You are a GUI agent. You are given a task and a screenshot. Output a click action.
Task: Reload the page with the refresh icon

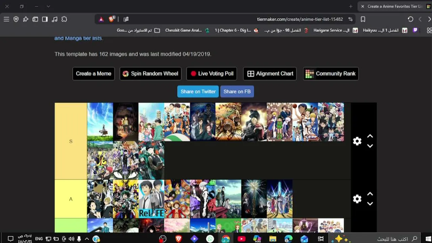410,19
